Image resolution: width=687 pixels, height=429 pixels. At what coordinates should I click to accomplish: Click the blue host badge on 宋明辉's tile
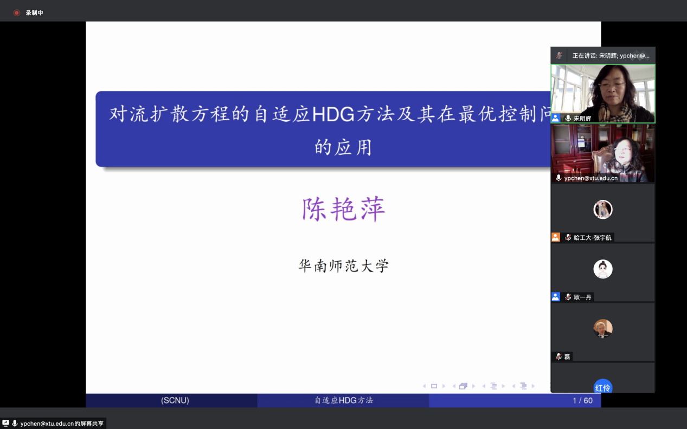pos(556,118)
